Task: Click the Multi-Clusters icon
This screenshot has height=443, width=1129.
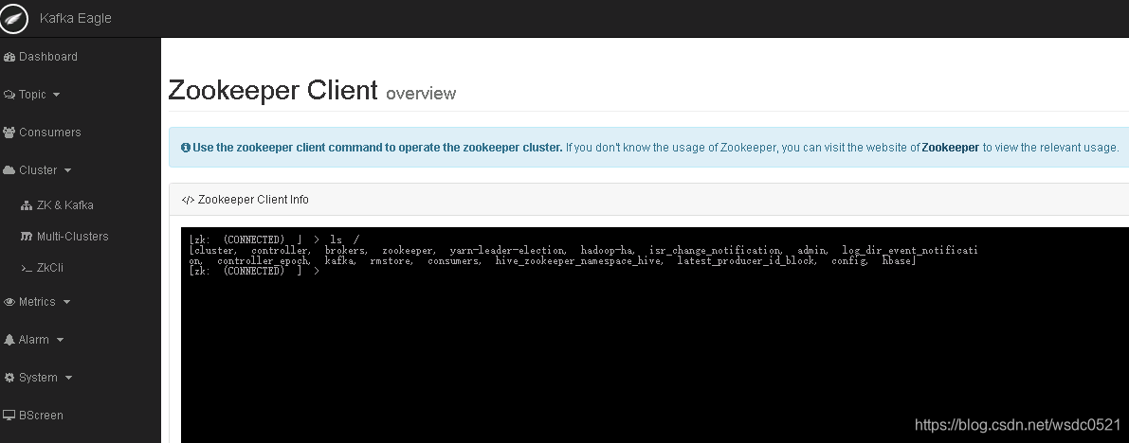Action: [27, 237]
